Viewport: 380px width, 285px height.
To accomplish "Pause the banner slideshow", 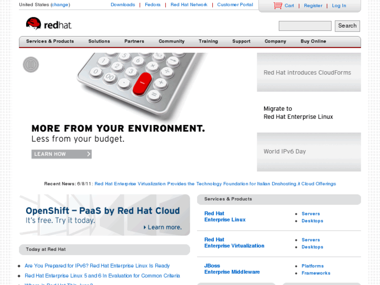I will 31,64.
